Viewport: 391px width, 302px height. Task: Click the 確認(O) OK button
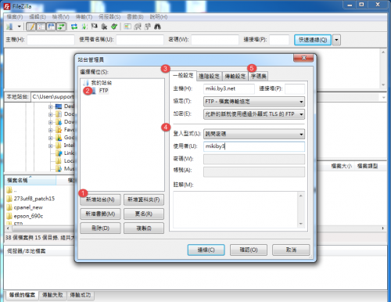249,250
